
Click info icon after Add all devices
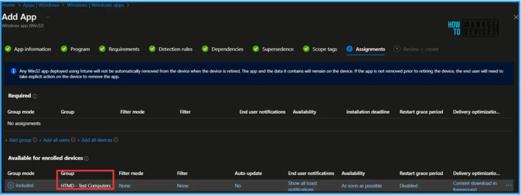(117, 140)
